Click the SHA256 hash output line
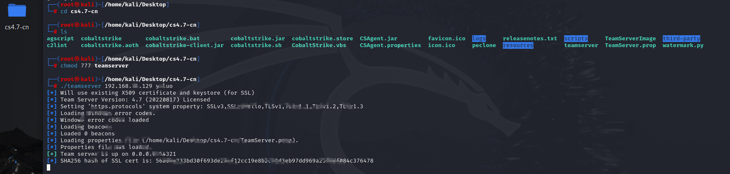730x174 pixels. coord(210,161)
